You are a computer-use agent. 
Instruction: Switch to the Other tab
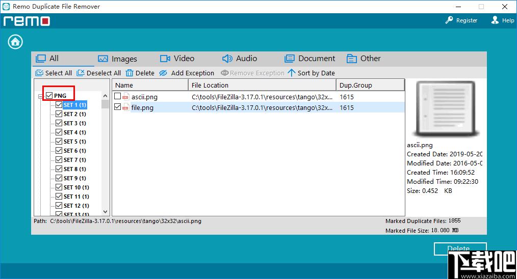click(364, 59)
